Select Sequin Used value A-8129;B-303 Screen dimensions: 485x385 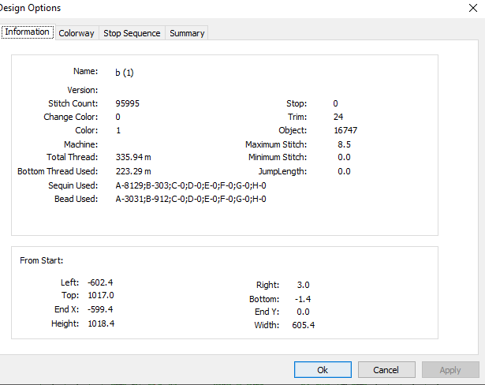(x=191, y=185)
